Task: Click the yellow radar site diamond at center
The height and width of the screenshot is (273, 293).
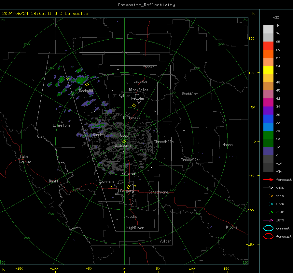Action: [124, 142]
